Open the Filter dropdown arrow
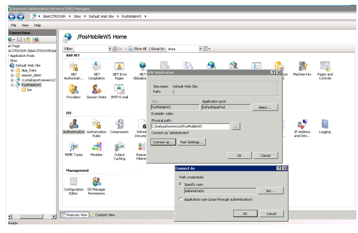358x233 pixels. pyautogui.click(x=110, y=49)
